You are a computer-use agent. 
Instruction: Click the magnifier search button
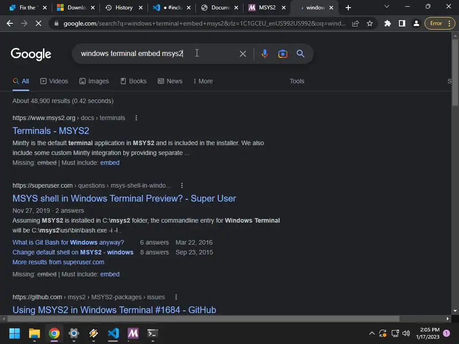(300, 54)
